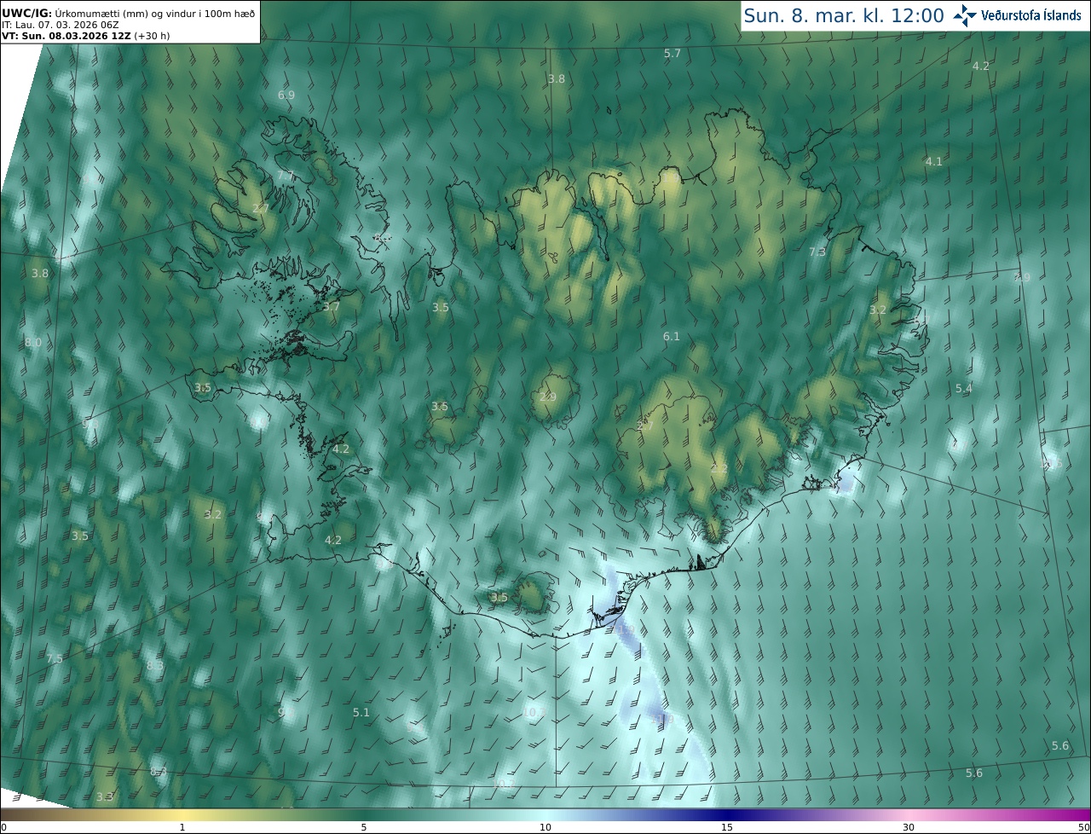This screenshot has width=1091, height=834.
Task: Click the '5' tick on the colour scale
Action: coord(364,827)
